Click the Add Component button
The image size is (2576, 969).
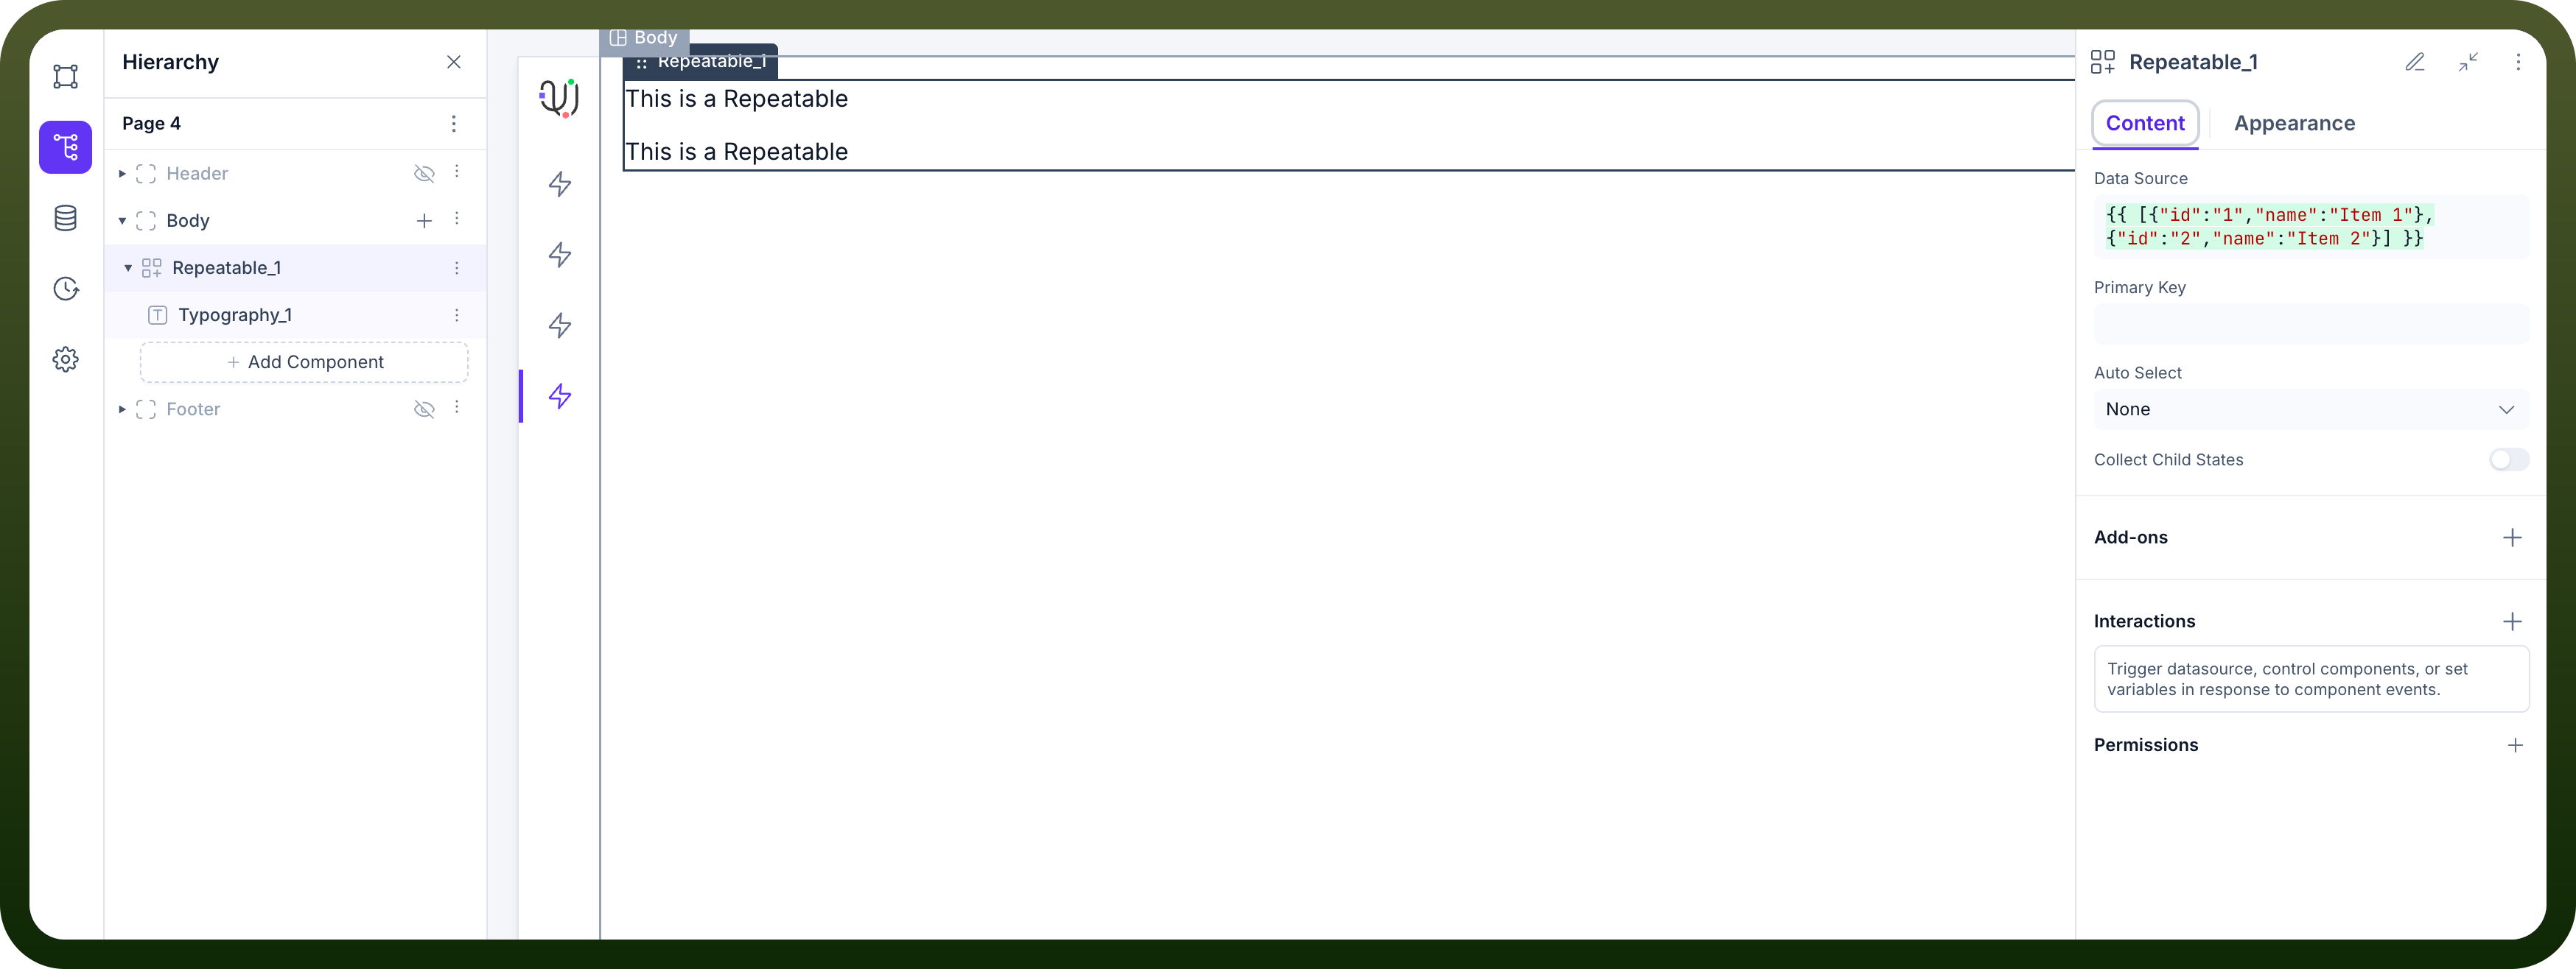coord(304,362)
